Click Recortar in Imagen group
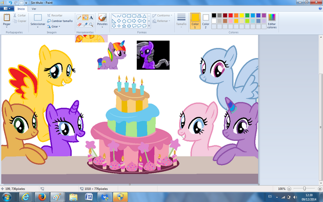Viewport: 323px width, 202px height. (x=55, y=15)
